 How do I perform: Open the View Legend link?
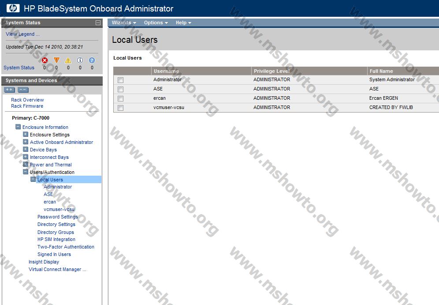coord(22,34)
